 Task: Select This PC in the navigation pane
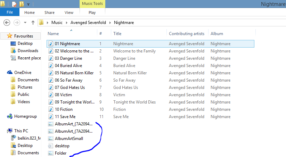(x=21, y=131)
